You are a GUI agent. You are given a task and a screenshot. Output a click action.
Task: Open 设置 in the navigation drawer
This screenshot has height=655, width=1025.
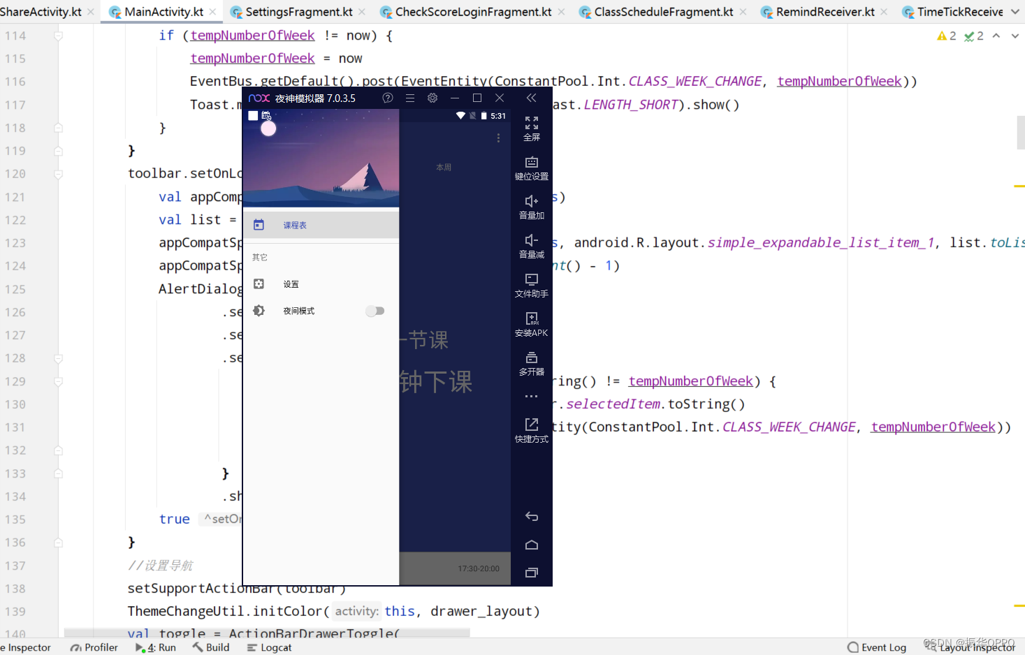coord(321,284)
